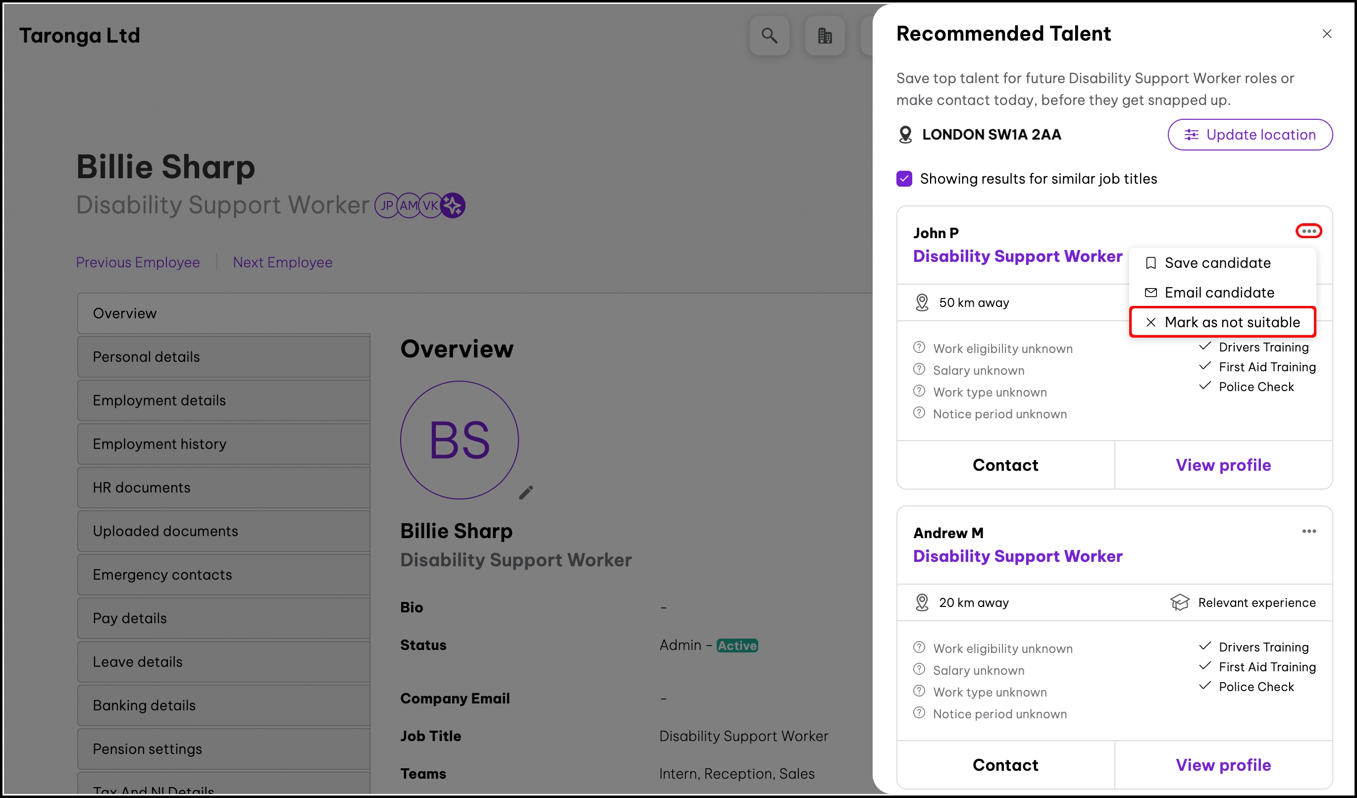Go to Next Employee link

282,262
